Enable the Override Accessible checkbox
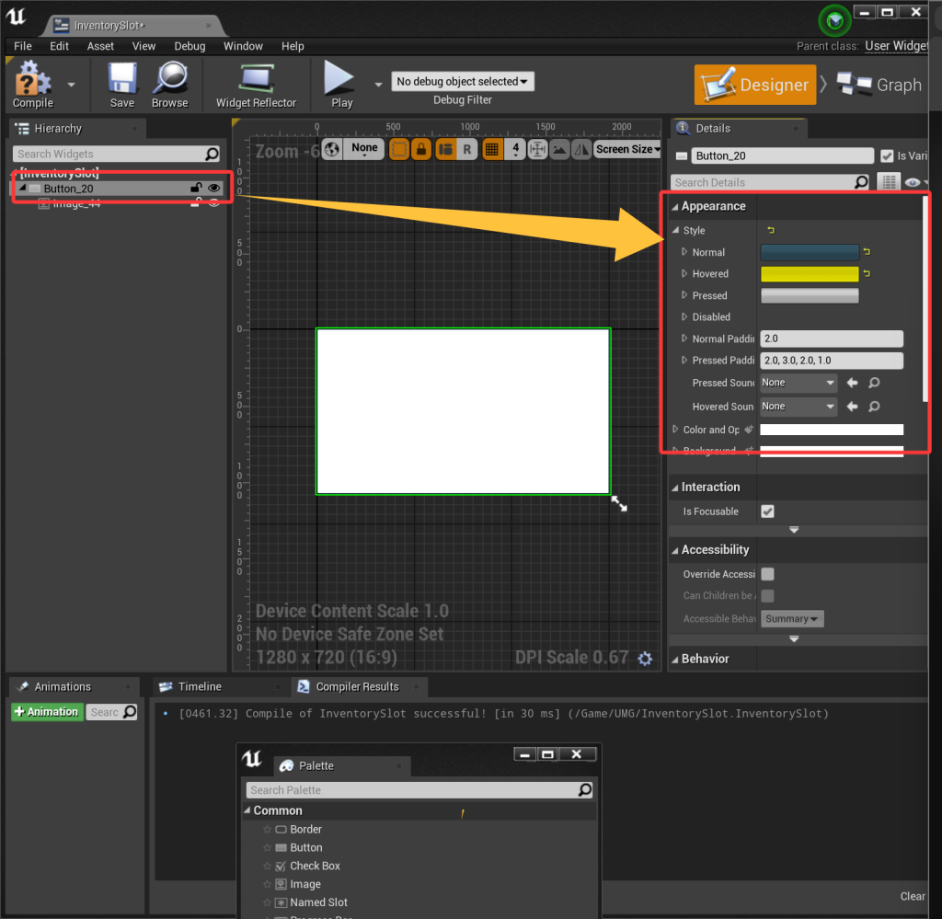 (x=767, y=574)
